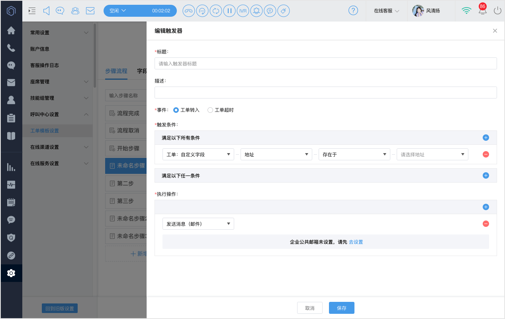Switch to the 步骤流程 tab
Viewport: 505px width, 319px height.
(116, 71)
